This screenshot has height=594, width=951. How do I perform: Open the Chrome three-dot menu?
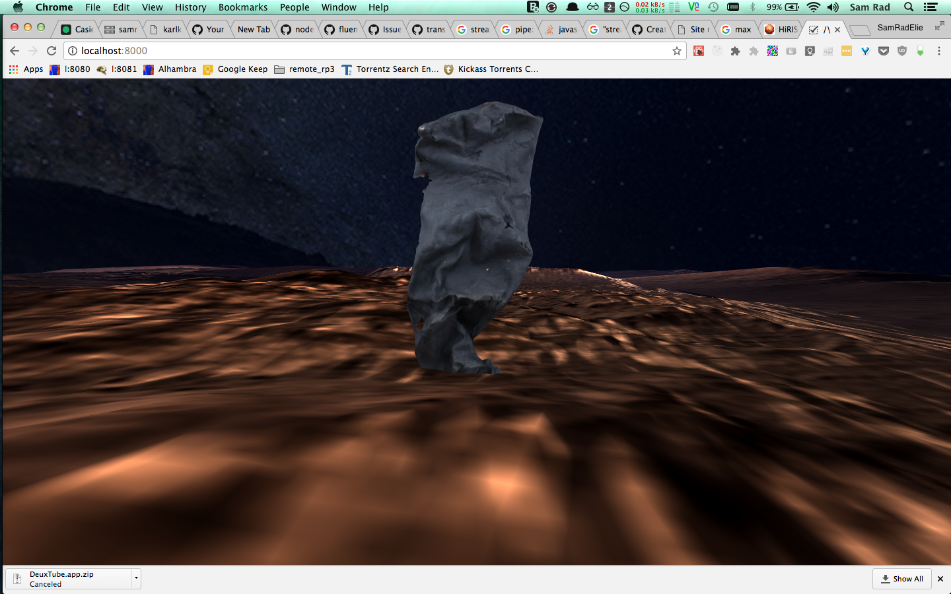(x=938, y=51)
